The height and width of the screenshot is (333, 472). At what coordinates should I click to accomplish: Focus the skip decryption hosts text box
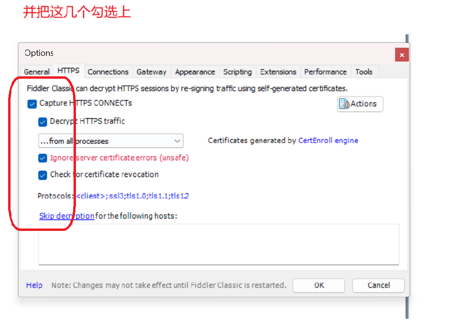pos(219,244)
